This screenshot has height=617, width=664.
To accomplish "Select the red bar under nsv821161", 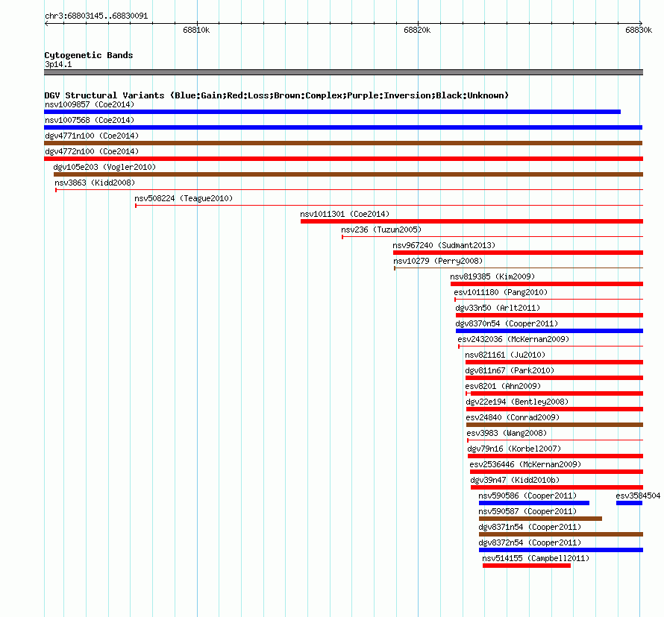I will coord(554,362).
